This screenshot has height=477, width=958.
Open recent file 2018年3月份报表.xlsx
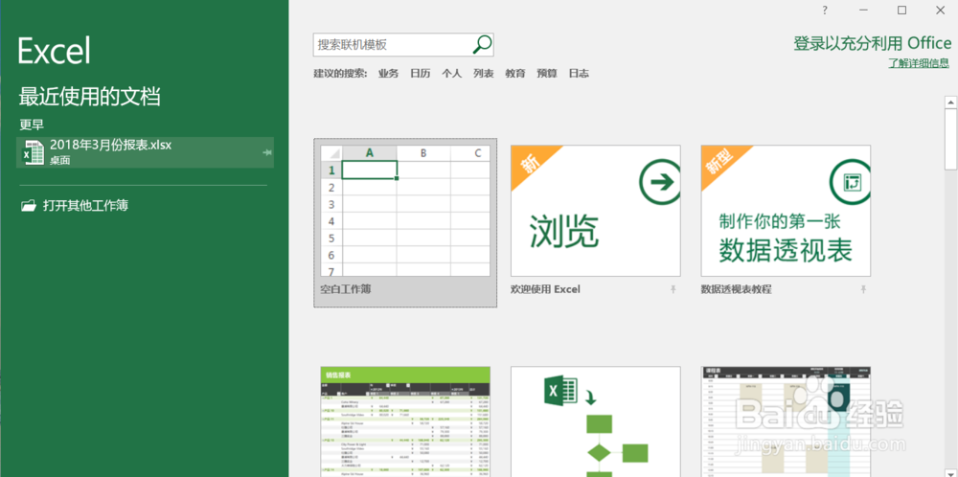pyautogui.click(x=146, y=152)
